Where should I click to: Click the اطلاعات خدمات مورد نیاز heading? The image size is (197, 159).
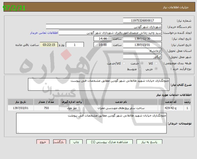tap(174, 95)
